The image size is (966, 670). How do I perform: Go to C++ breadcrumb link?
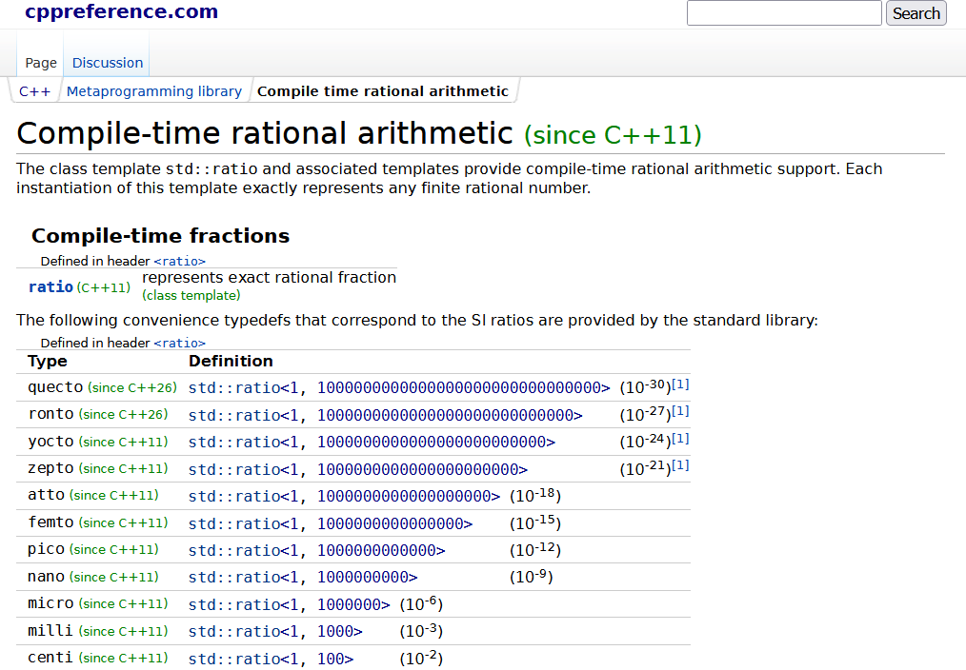34,91
